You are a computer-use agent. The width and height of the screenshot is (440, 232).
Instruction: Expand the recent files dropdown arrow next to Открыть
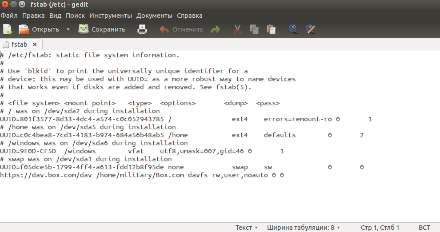68,29
